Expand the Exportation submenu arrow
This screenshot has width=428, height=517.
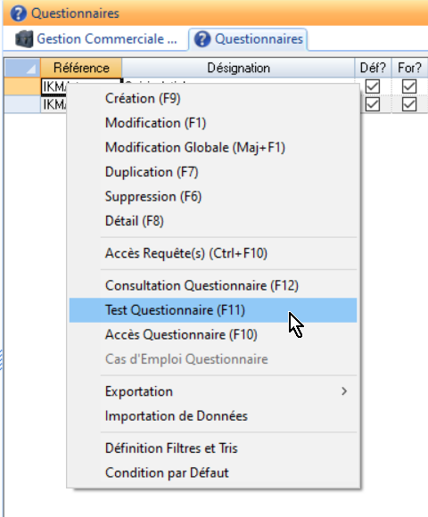tap(344, 391)
